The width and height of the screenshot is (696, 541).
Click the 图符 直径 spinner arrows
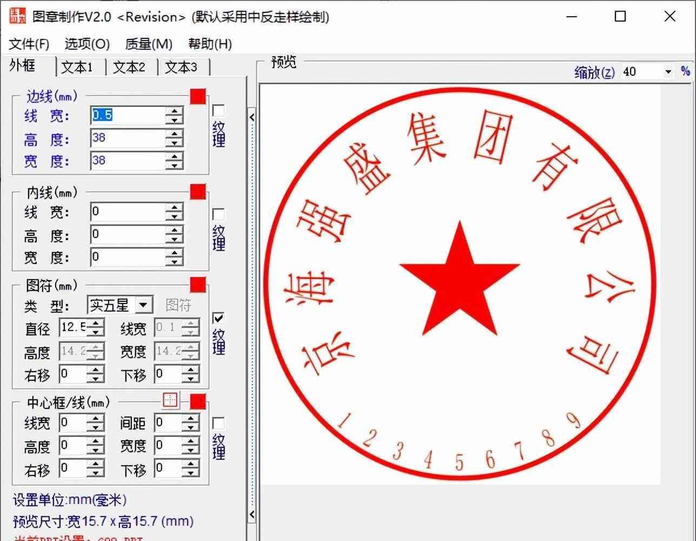pyautogui.click(x=96, y=327)
